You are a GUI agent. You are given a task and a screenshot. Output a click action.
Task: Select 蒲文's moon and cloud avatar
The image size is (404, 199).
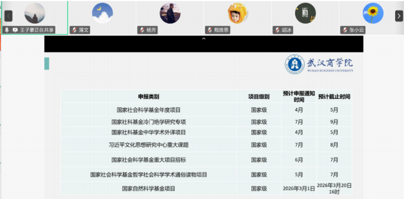point(102,13)
